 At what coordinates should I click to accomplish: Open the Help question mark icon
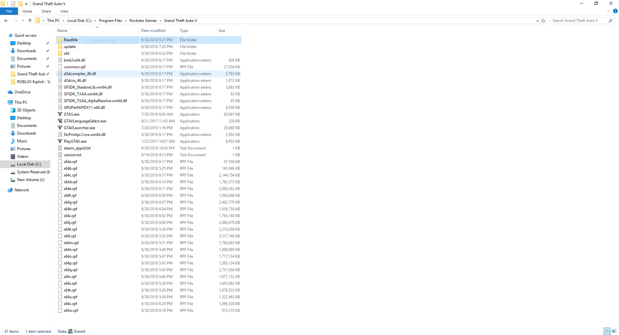click(x=615, y=11)
